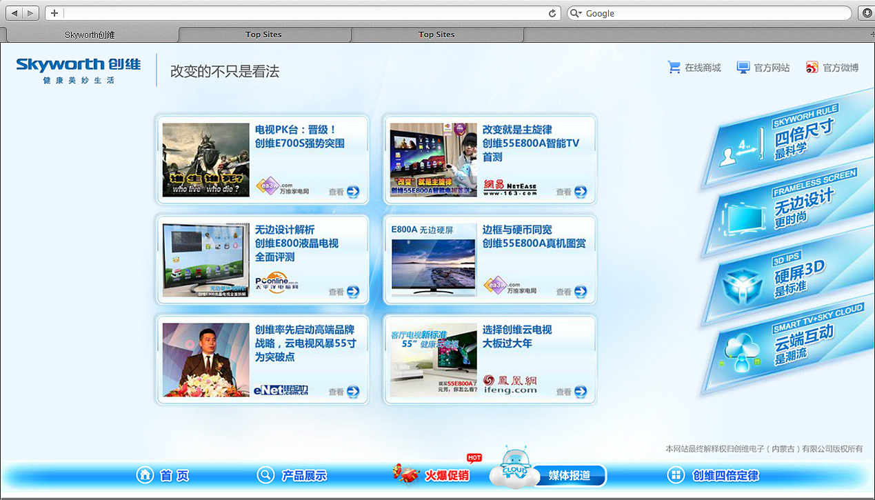Click the slogan 改变的不只是看法

click(225, 71)
